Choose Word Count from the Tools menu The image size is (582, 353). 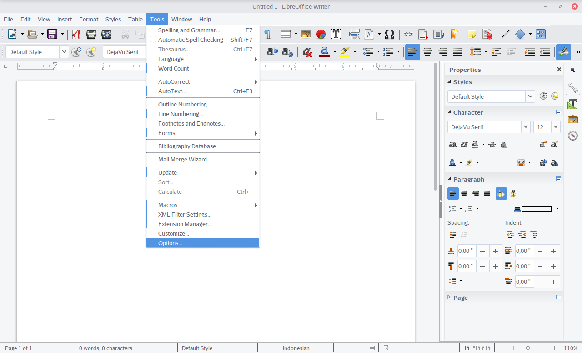tap(203, 68)
